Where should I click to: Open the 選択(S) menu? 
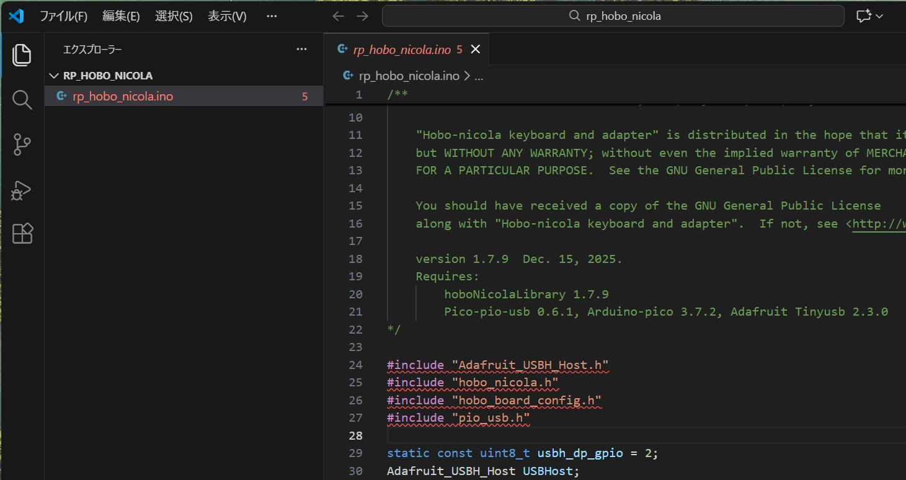pos(174,16)
